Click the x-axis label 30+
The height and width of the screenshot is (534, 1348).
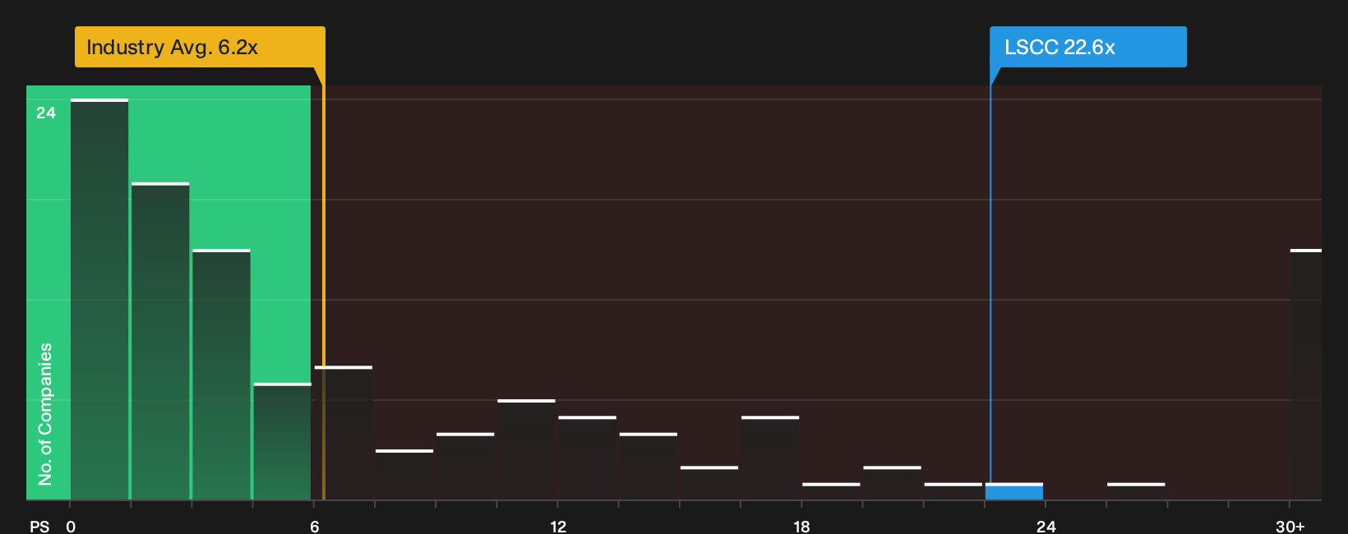pyautogui.click(x=1290, y=527)
